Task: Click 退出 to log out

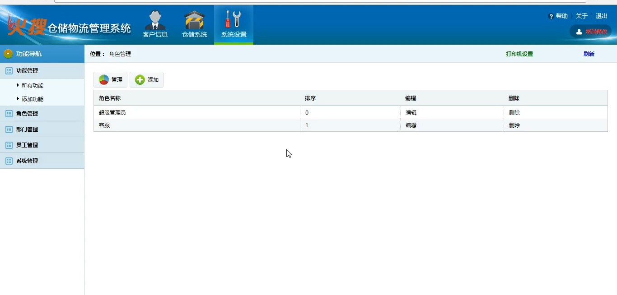Action: 601,16
